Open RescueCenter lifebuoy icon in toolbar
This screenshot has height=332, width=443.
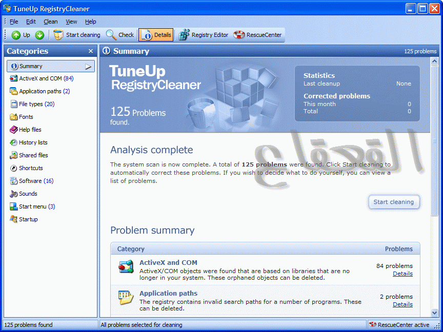239,35
